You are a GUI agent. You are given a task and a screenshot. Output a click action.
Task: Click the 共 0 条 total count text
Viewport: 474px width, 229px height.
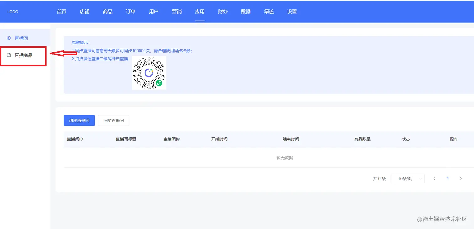pyautogui.click(x=379, y=179)
